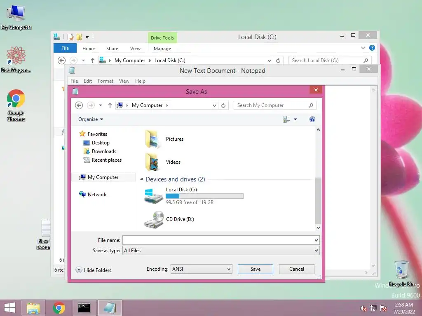Screen dimensions: 422x316
Task: Toggle Hide Folders in Save As
Action: (94, 270)
